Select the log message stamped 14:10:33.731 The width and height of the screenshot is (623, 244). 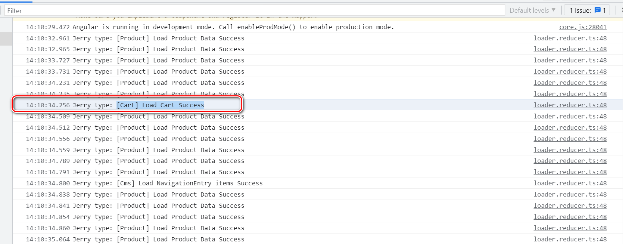(158, 71)
